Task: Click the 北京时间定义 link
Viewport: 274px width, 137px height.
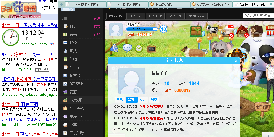Action: point(12,119)
